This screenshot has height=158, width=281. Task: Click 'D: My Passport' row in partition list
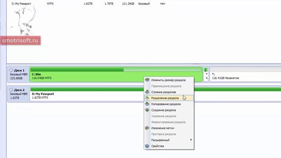(89, 4)
